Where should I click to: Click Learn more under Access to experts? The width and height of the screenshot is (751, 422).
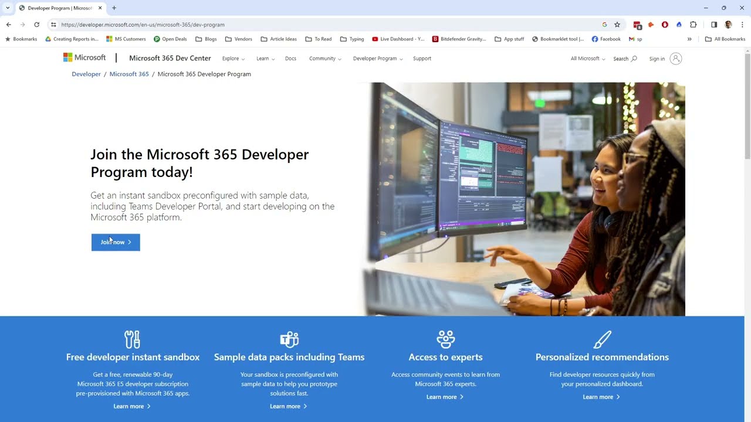445,397
